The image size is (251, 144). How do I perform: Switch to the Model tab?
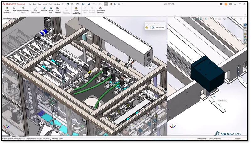[x=14, y=136]
